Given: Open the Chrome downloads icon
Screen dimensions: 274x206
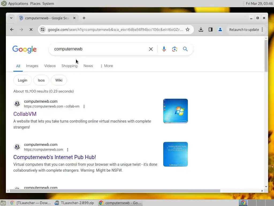Looking at the screenshot, I should tap(201, 30).
